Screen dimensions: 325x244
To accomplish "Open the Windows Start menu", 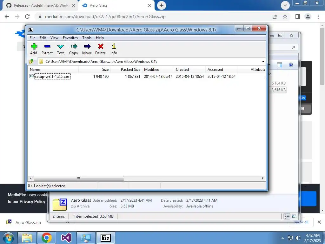I will (8, 238).
